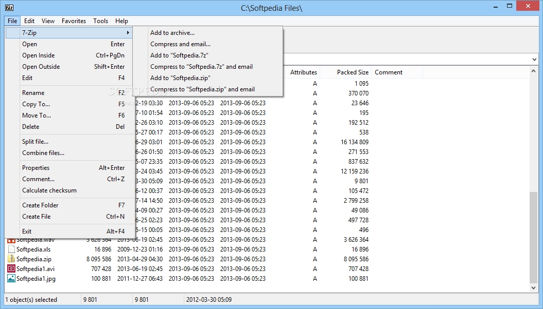This screenshot has width=543, height=309.
Task: Open the Favorites menu
Action: 74,21
